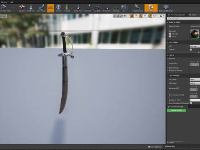The height and width of the screenshot is (150, 200).
Task: Open the camera speed setting in the viewport
Action: click(162, 16)
